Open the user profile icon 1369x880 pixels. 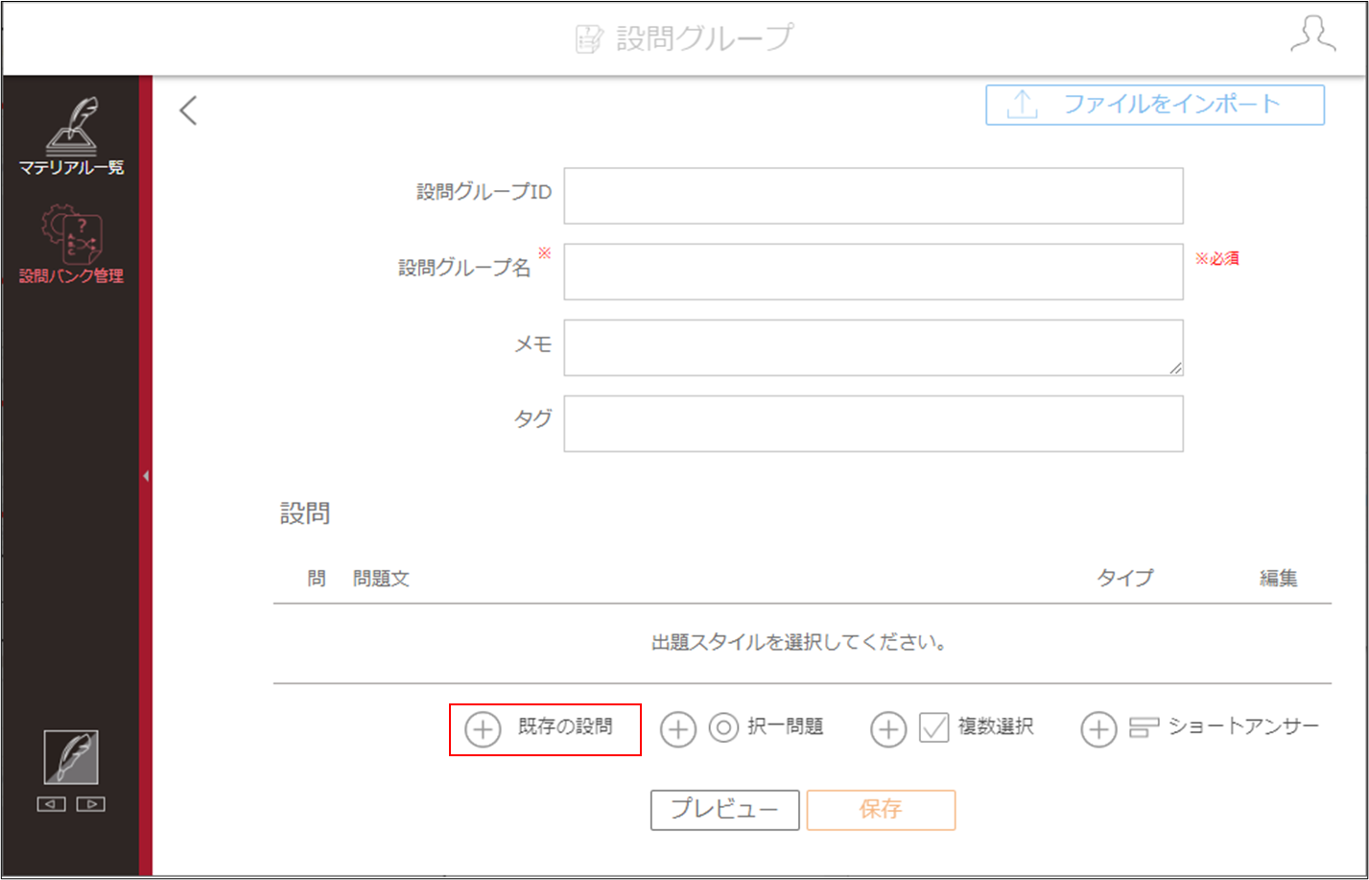[1313, 36]
